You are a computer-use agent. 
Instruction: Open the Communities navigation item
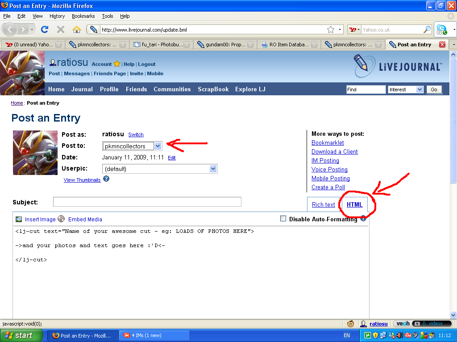[172, 89]
